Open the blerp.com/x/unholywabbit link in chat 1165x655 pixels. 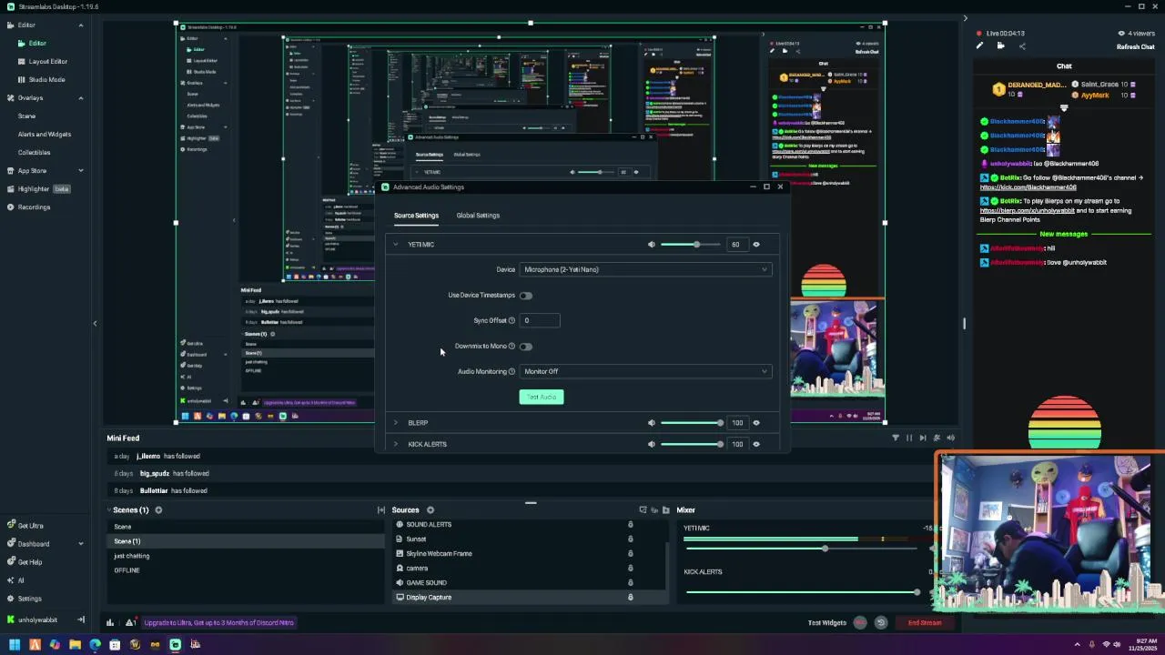coord(1027,210)
